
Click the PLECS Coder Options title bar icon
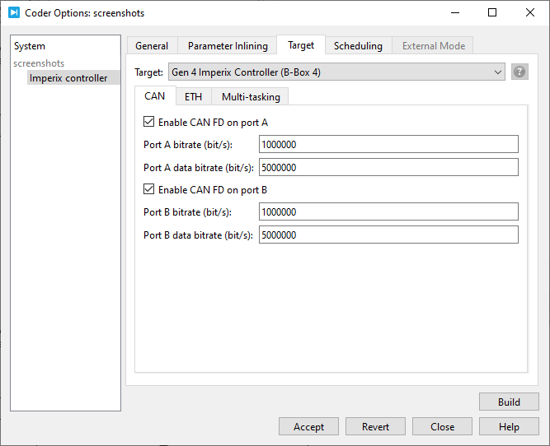coord(13,12)
